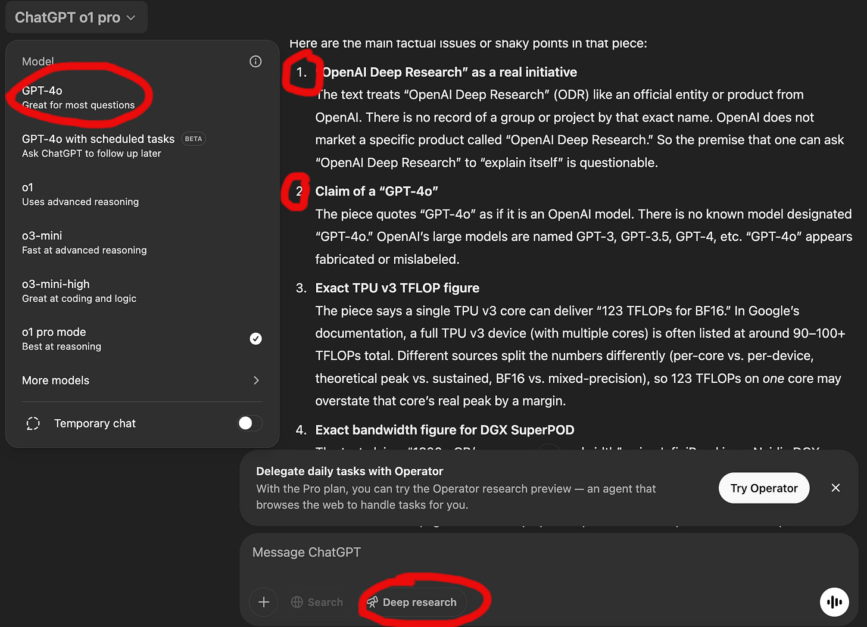The width and height of the screenshot is (867, 627).
Task: Select the o1 model option
Action: 142,194
